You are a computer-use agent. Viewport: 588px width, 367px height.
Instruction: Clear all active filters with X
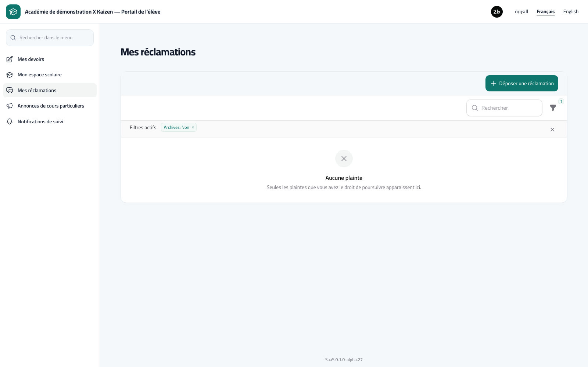[552, 130]
